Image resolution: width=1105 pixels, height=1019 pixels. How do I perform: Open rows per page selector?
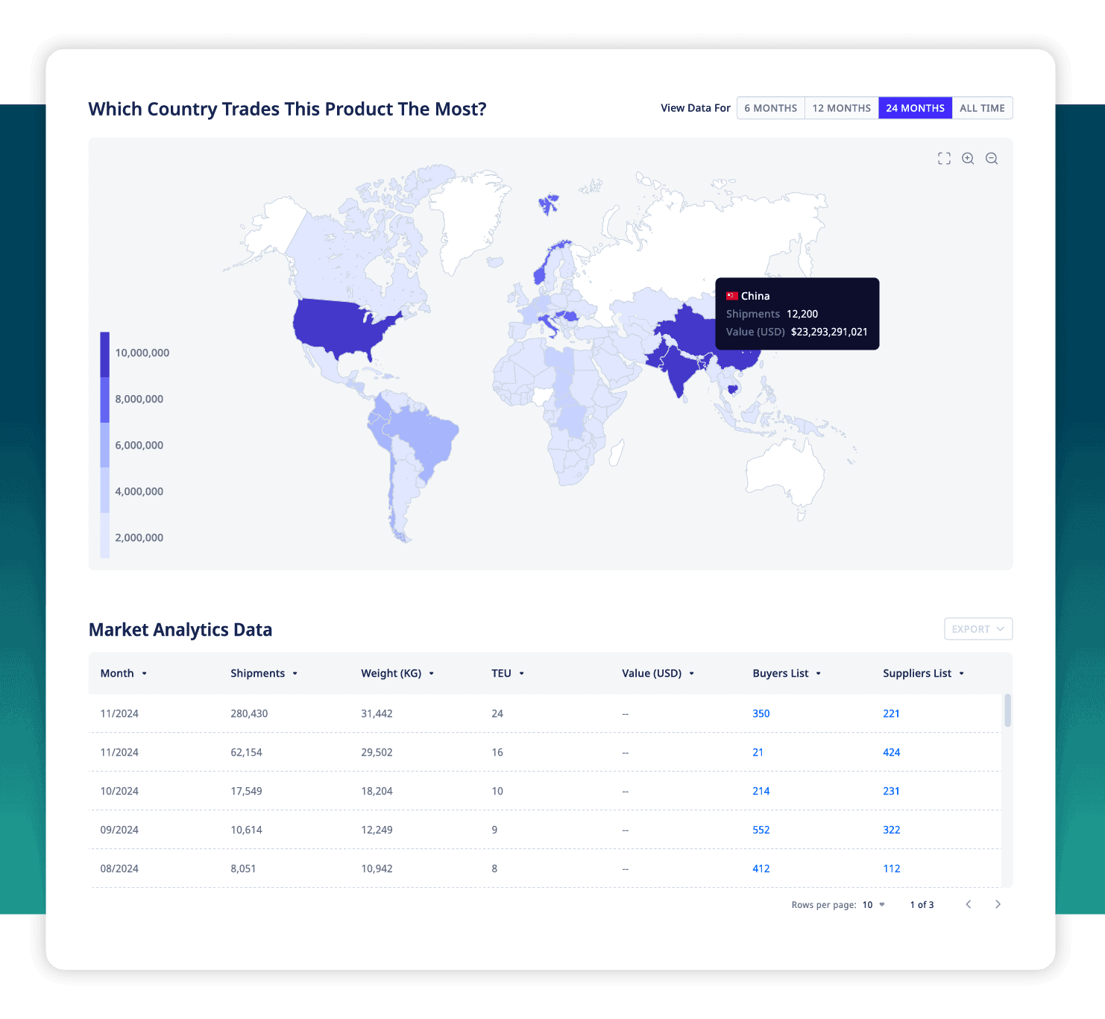point(874,905)
